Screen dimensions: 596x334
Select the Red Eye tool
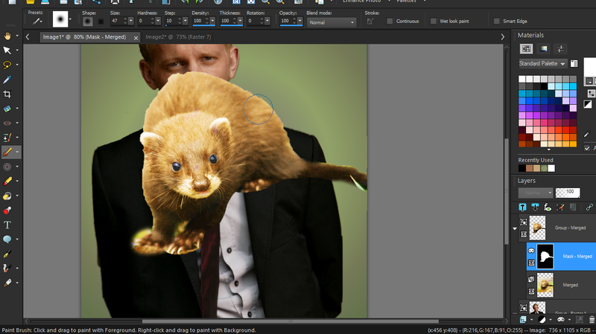pyautogui.click(x=7, y=123)
